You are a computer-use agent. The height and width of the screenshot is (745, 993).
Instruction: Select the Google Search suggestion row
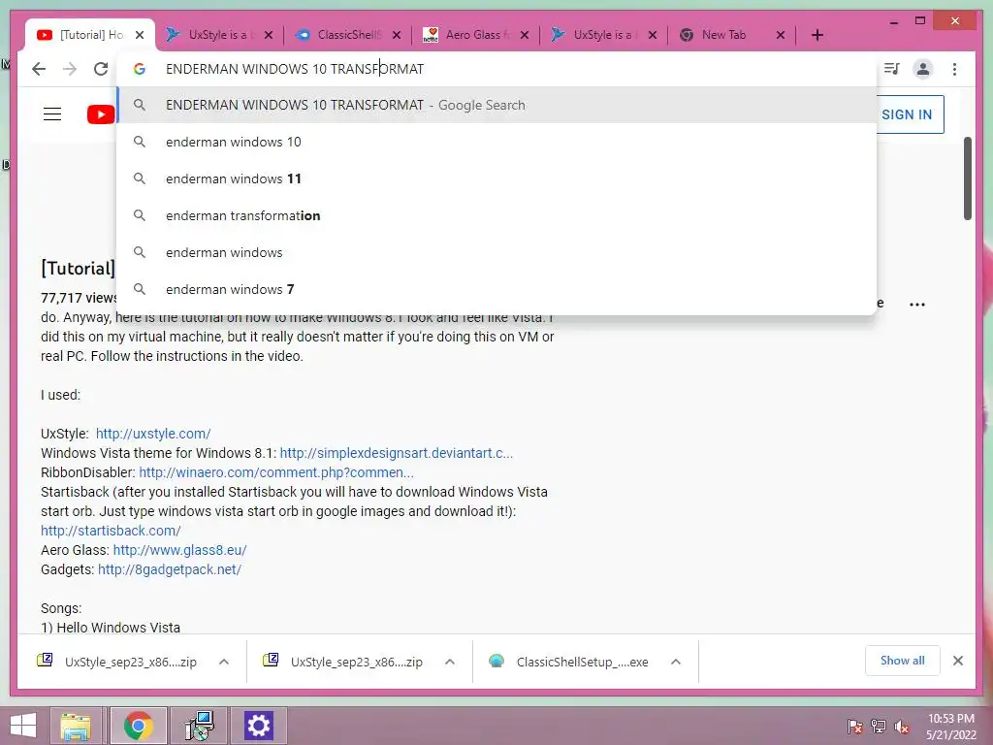(497, 105)
